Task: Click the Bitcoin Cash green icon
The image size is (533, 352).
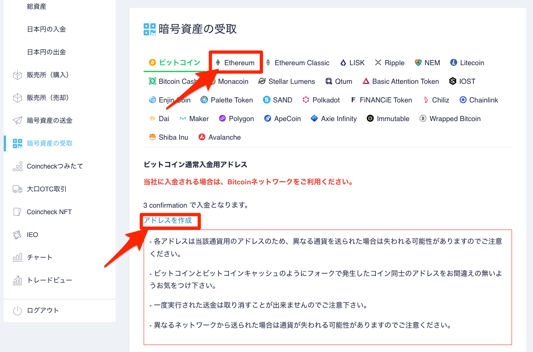Action: [x=152, y=81]
